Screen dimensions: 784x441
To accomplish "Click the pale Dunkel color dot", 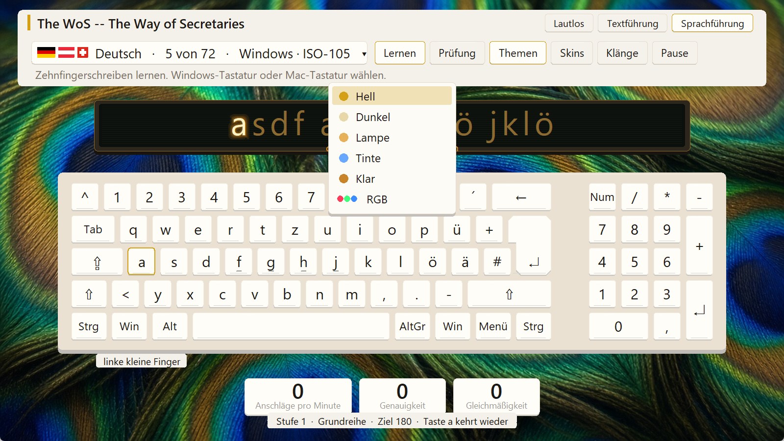I will (343, 117).
